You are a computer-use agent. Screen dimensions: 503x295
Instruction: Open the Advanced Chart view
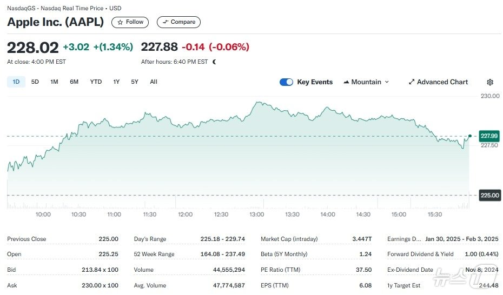click(438, 82)
